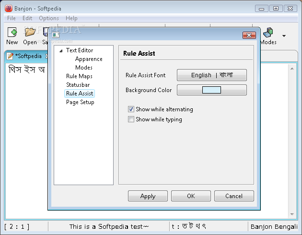Open the Options menu
The width and height of the screenshot is (302, 235).
click(49, 18)
